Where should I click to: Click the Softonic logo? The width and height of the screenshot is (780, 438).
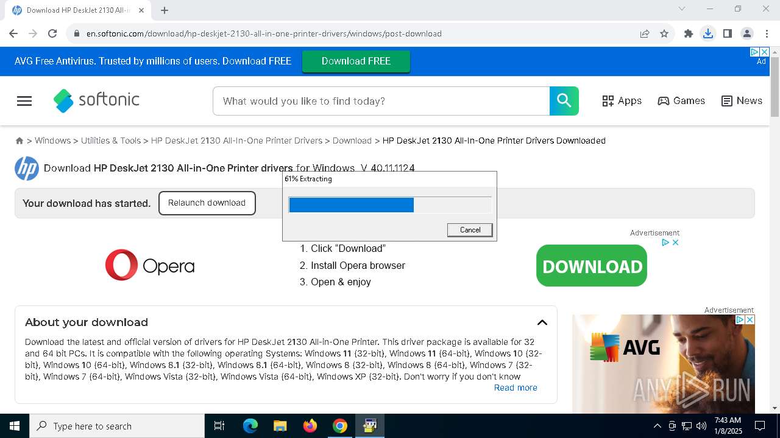[96, 100]
